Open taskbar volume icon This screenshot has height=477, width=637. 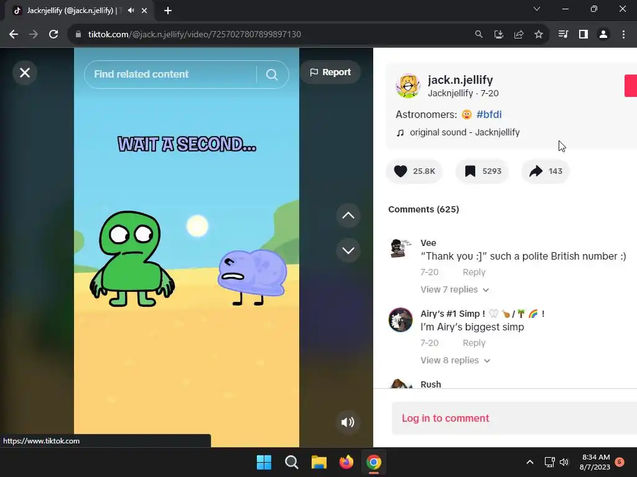[564, 462]
